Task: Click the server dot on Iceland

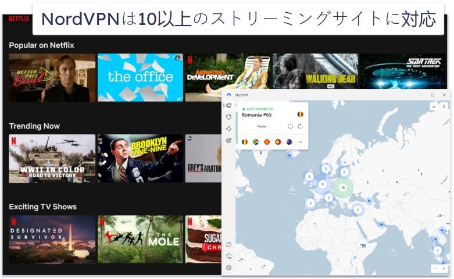Action: [289, 155]
